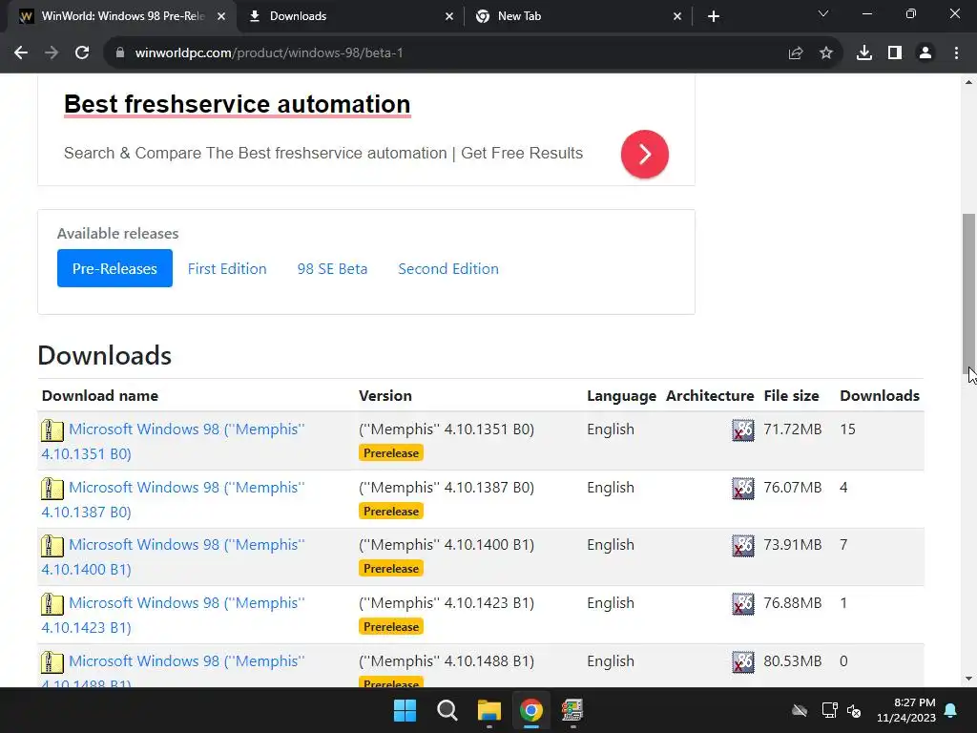Click archive icon for 4.10.1488 B1

point(52,662)
